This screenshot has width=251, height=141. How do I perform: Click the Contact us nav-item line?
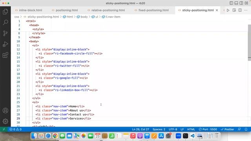65,114
